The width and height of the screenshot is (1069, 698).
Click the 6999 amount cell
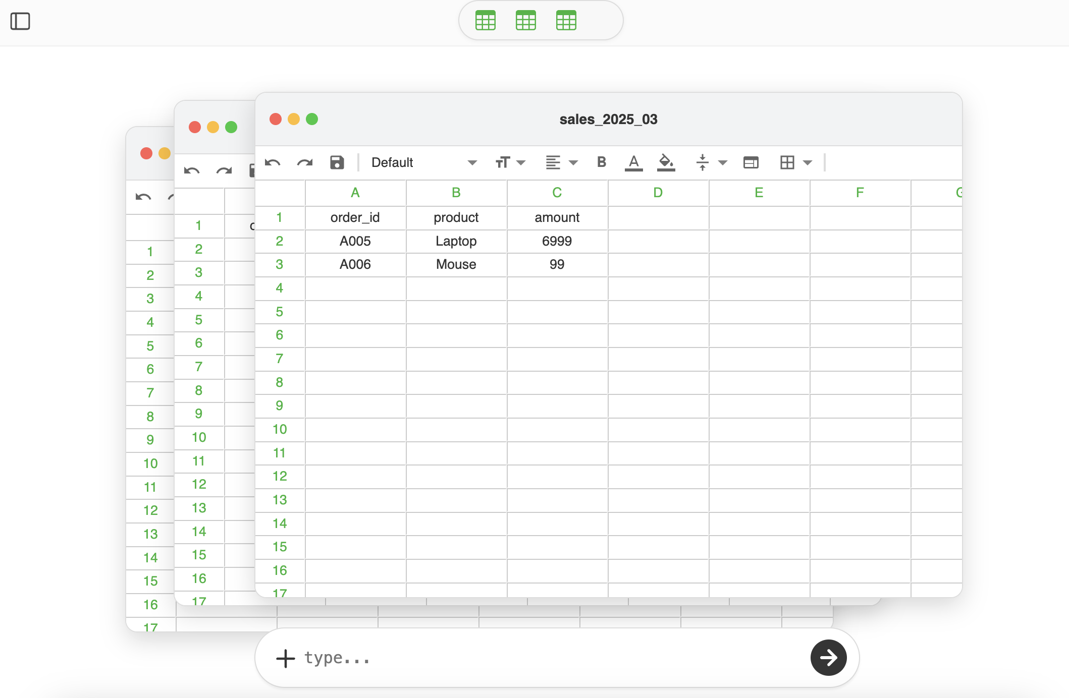(557, 241)
